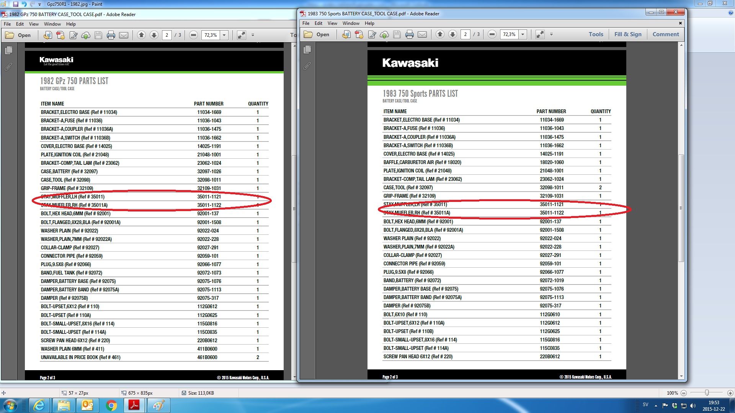Click Sign document icon in 1982 GPz window
Viewport: 735px width, 413px height.
coord(73,35)
